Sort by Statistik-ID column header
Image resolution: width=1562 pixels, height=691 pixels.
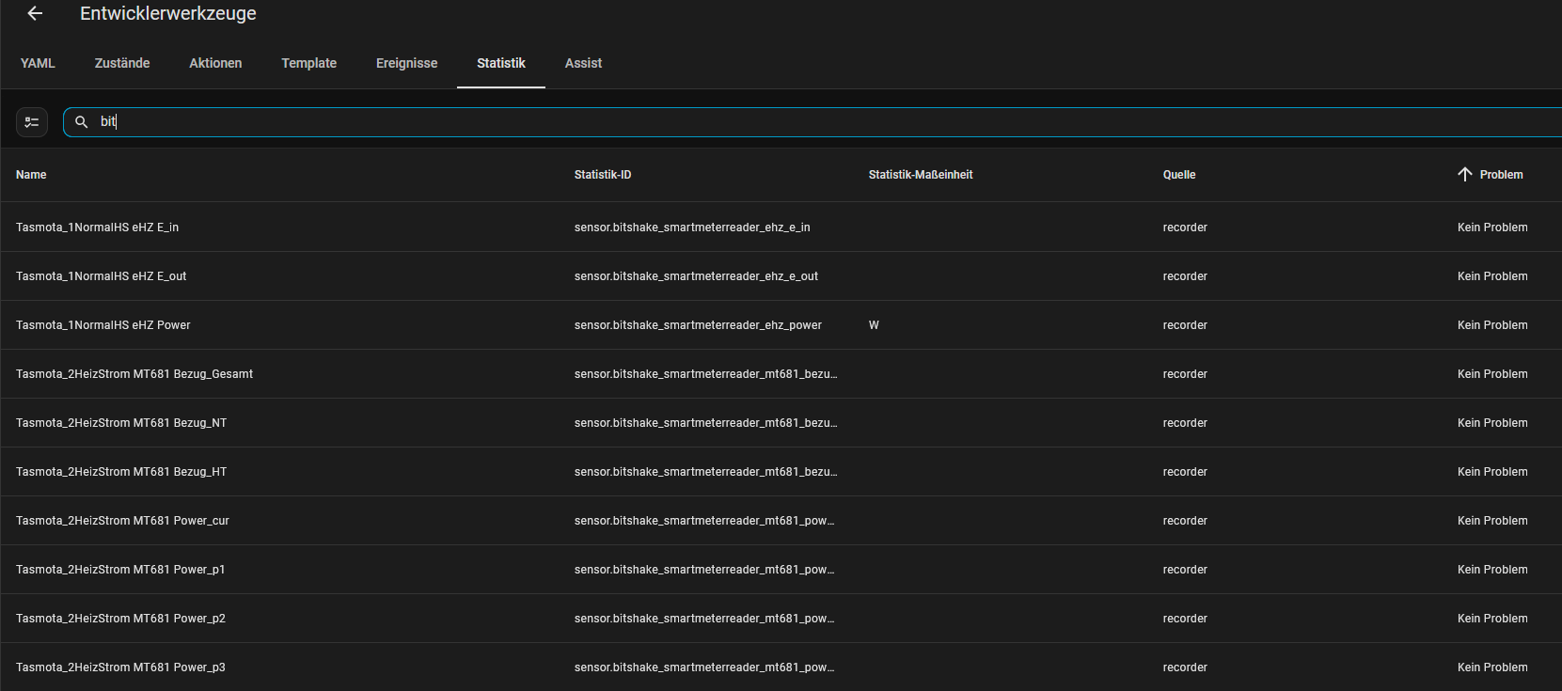coord(603,175)
